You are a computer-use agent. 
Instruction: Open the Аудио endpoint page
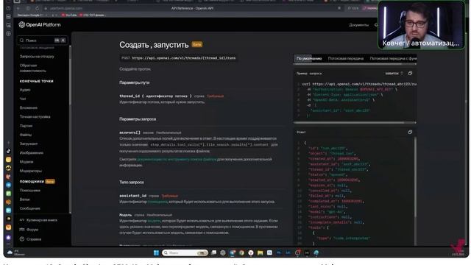[x=25, y=90]
